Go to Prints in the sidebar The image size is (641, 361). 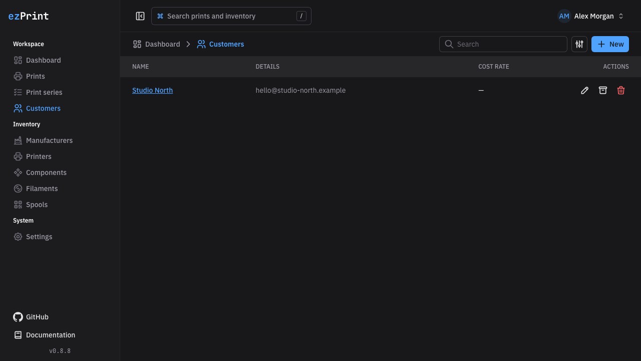tap(60, 76)
